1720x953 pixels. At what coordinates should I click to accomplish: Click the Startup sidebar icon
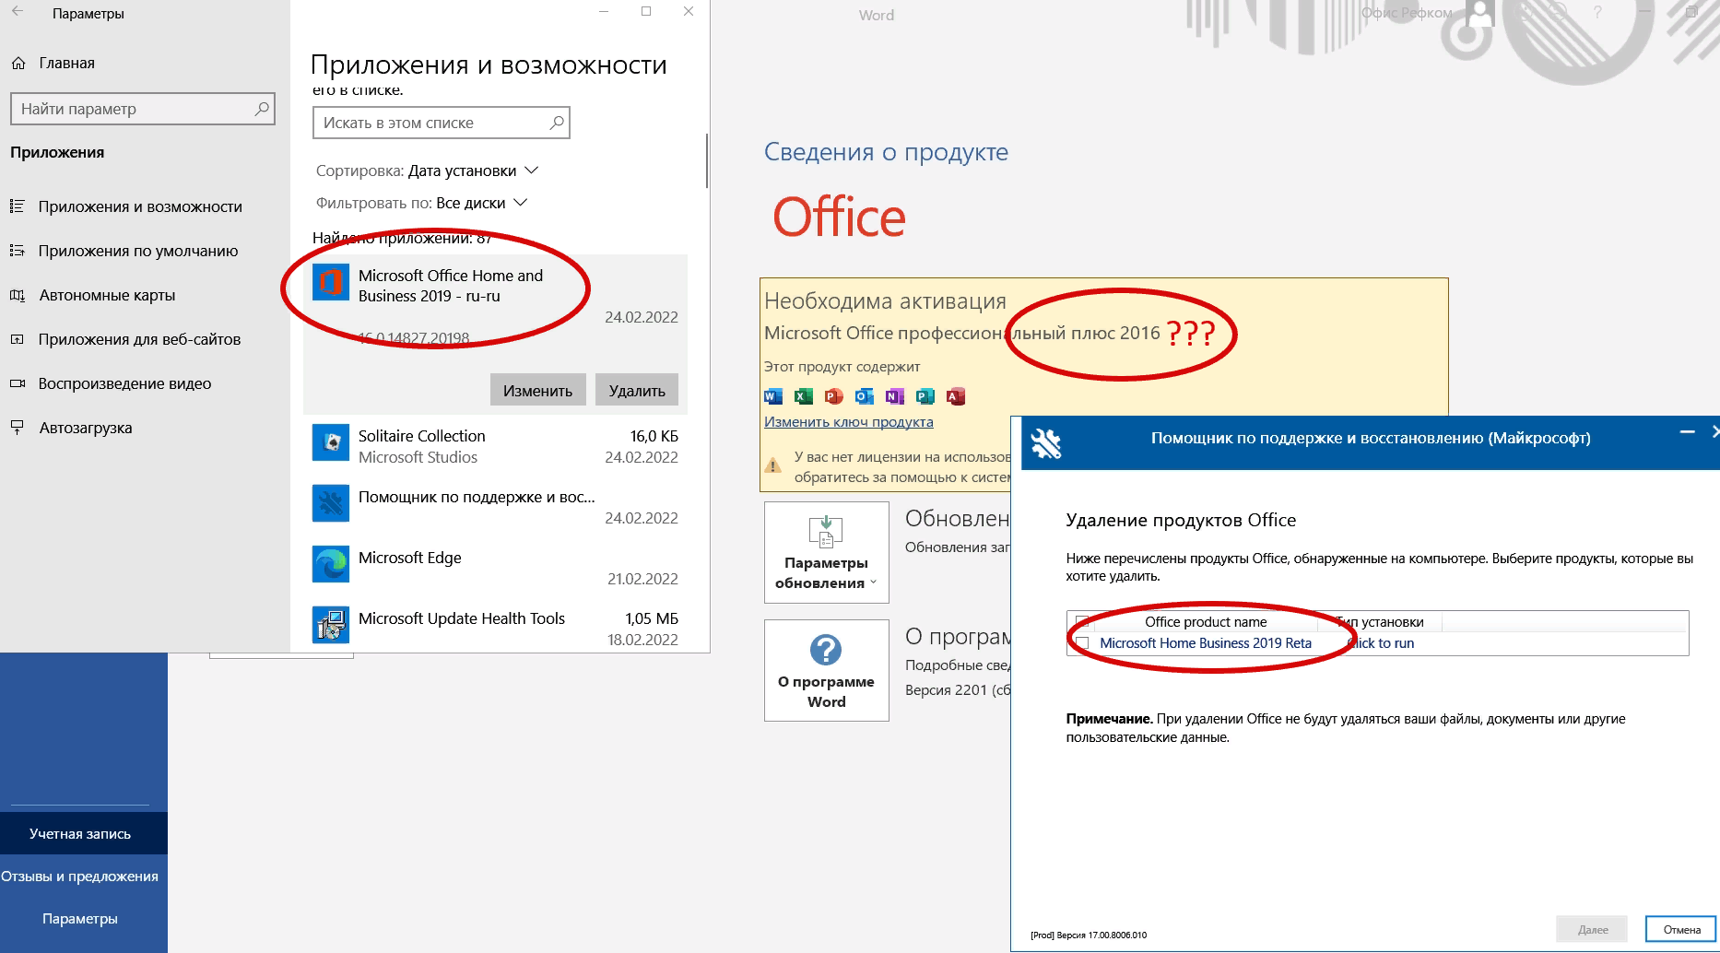coord(17,428)
